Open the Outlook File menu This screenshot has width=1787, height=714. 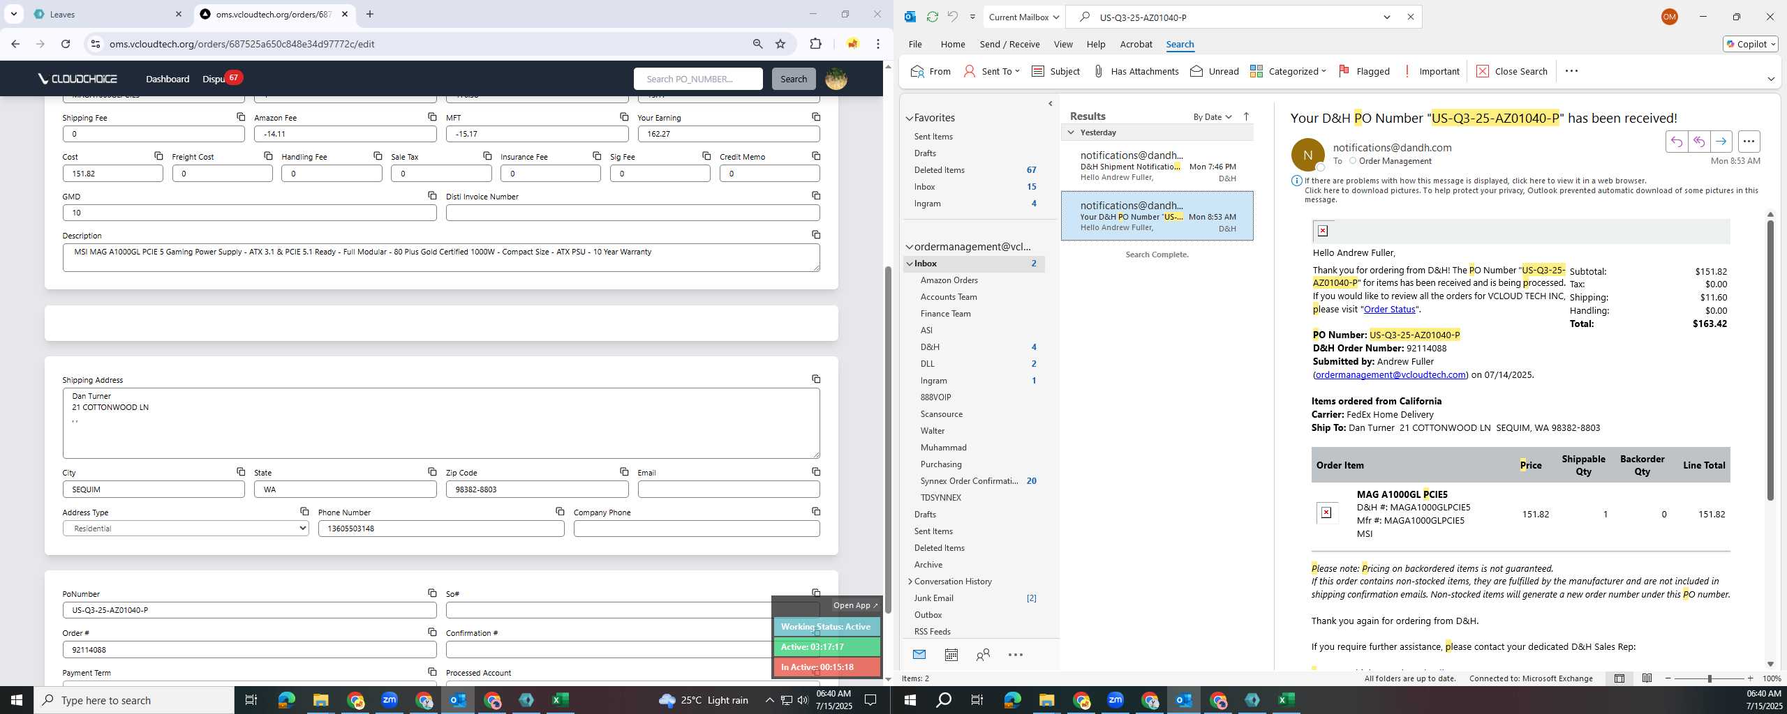point(915,44)
